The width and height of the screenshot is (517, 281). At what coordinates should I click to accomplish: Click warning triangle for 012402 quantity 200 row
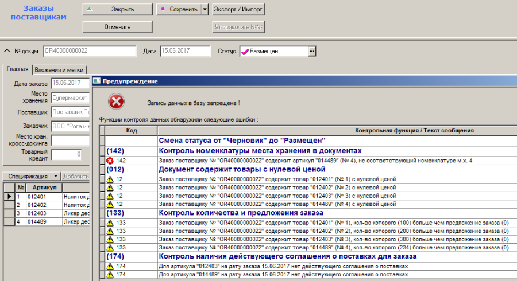(x=110, y=231)
